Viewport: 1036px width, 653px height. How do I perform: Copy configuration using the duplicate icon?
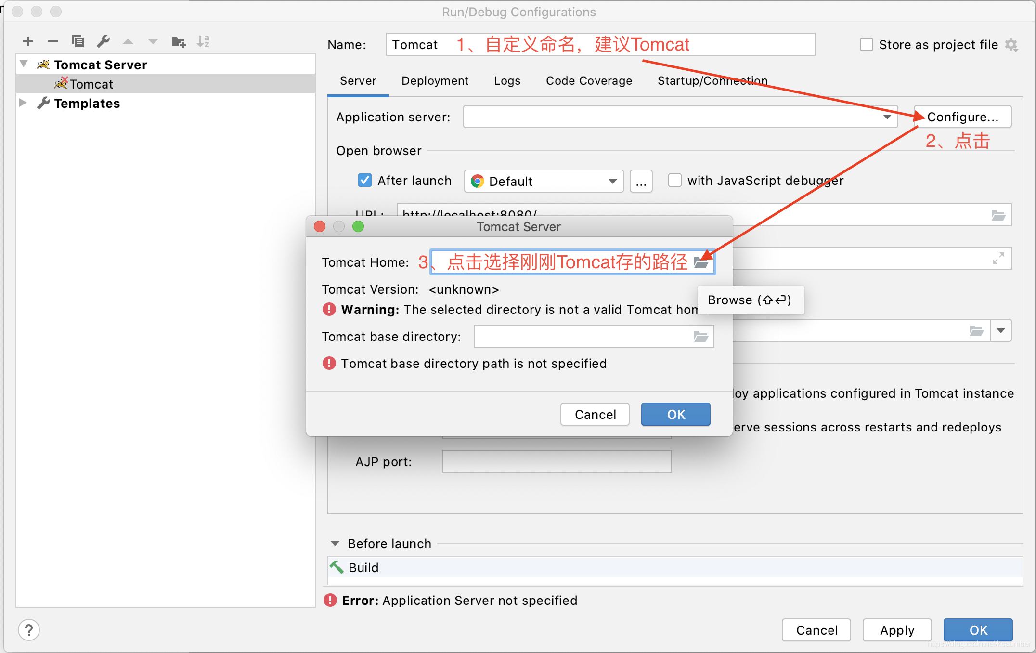(78, 41)
